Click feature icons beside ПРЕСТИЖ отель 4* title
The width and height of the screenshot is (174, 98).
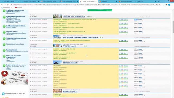(86, 46)
